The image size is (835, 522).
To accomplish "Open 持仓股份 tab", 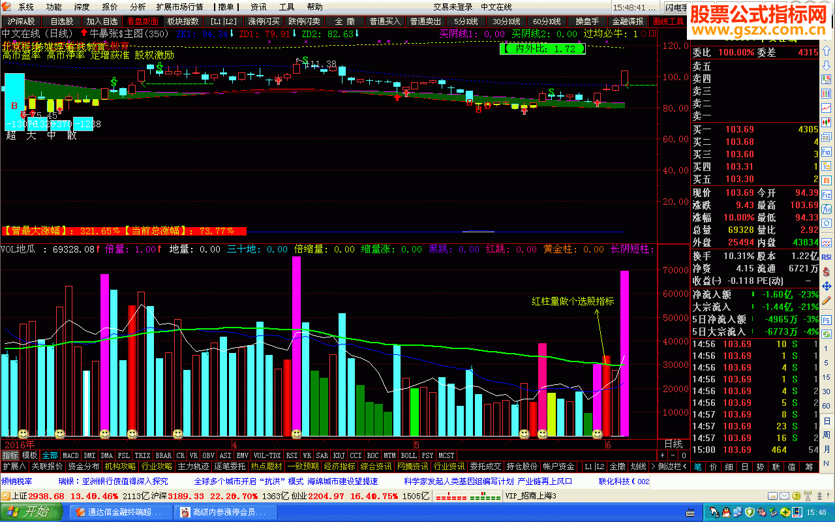I will (x=522, y=467).
